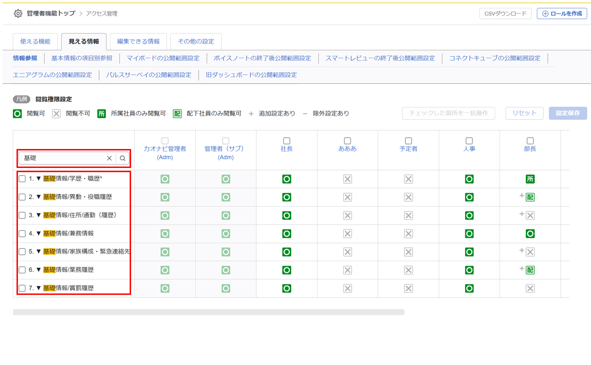The width and height of the screenshot is (591, 365).
Task: Click 予定者 X icon for 基礎情報/住所/通勤 row
Action: [x=408, y=216]
